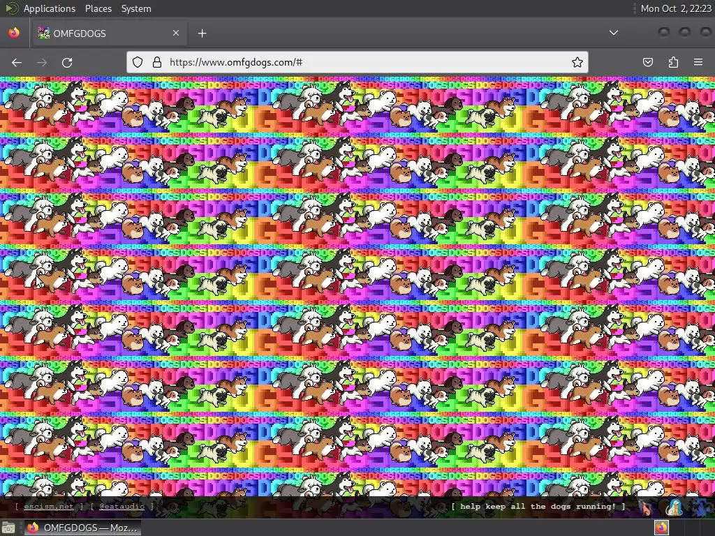Image resolution: width=715 pixels, height=536 pixels.
Task: Open the tracking protection shield icon
Action: pos(138,62)
